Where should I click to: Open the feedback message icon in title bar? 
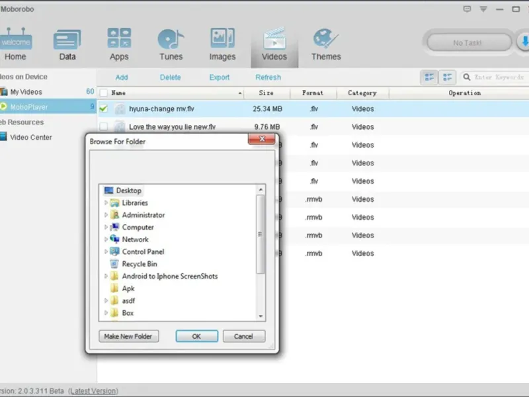coord(467,9)
